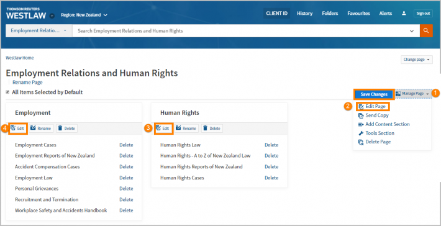This screenshot has width=441, height=226.
Task: Select Send Copy from the menu
Action: click(373, 115)
